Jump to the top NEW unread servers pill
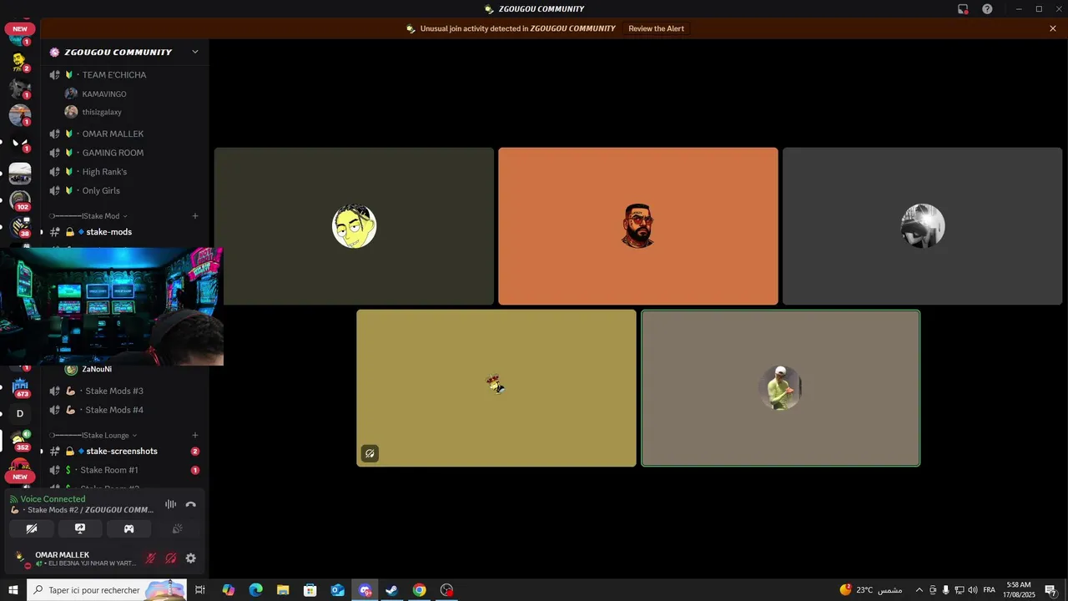Viewport: 1068px width, 601px height. click(20, 29)
